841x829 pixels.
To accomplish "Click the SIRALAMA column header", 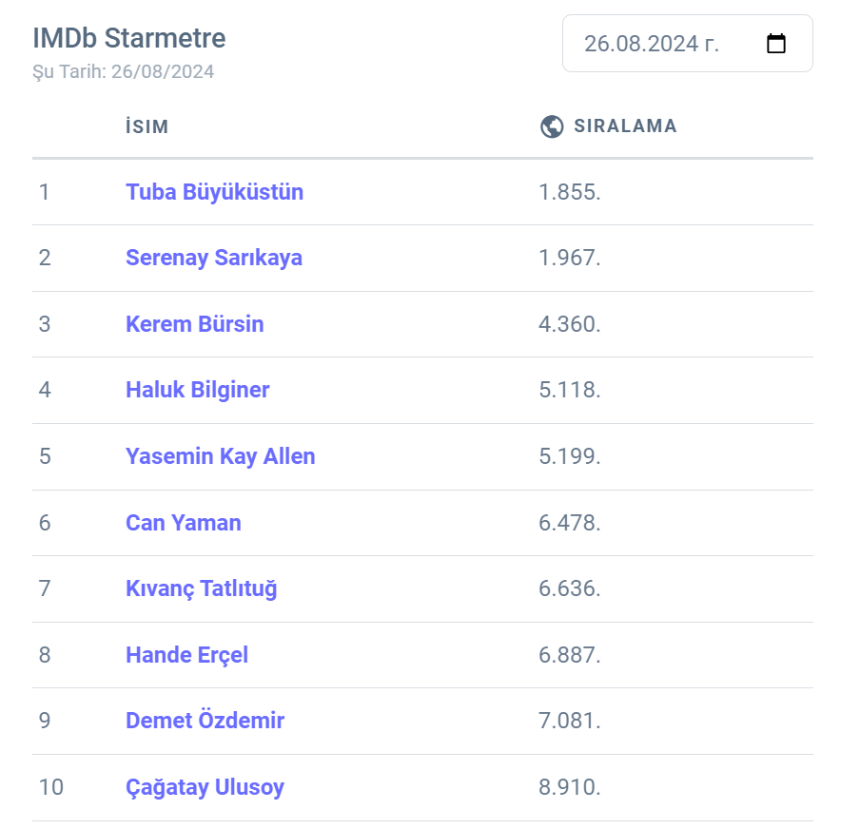I will tap(625, 126).
